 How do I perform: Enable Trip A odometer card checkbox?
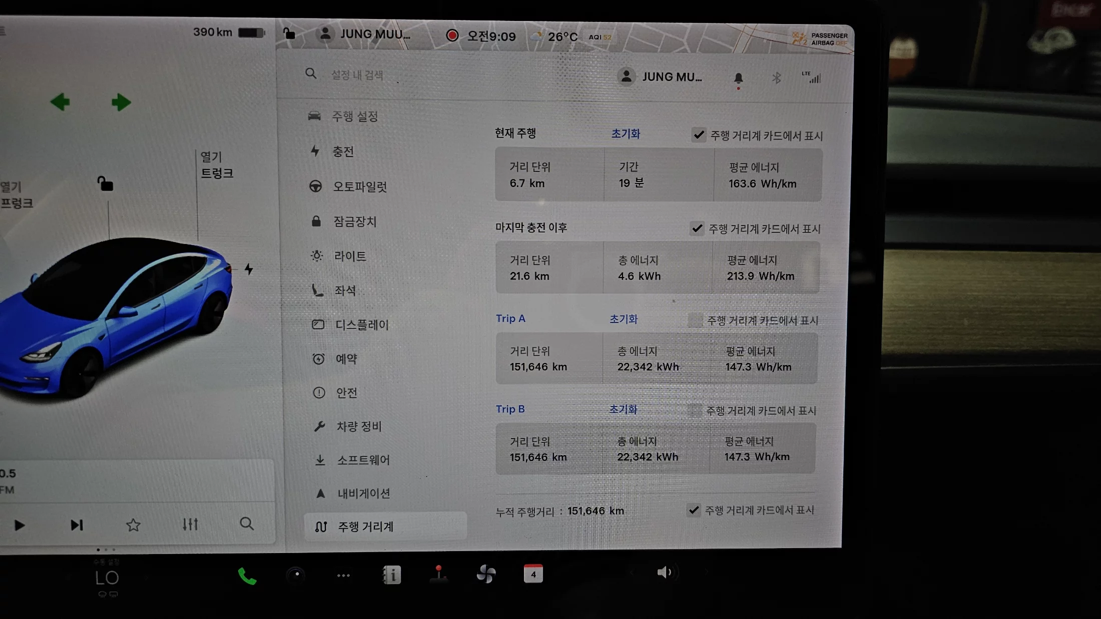695,320
